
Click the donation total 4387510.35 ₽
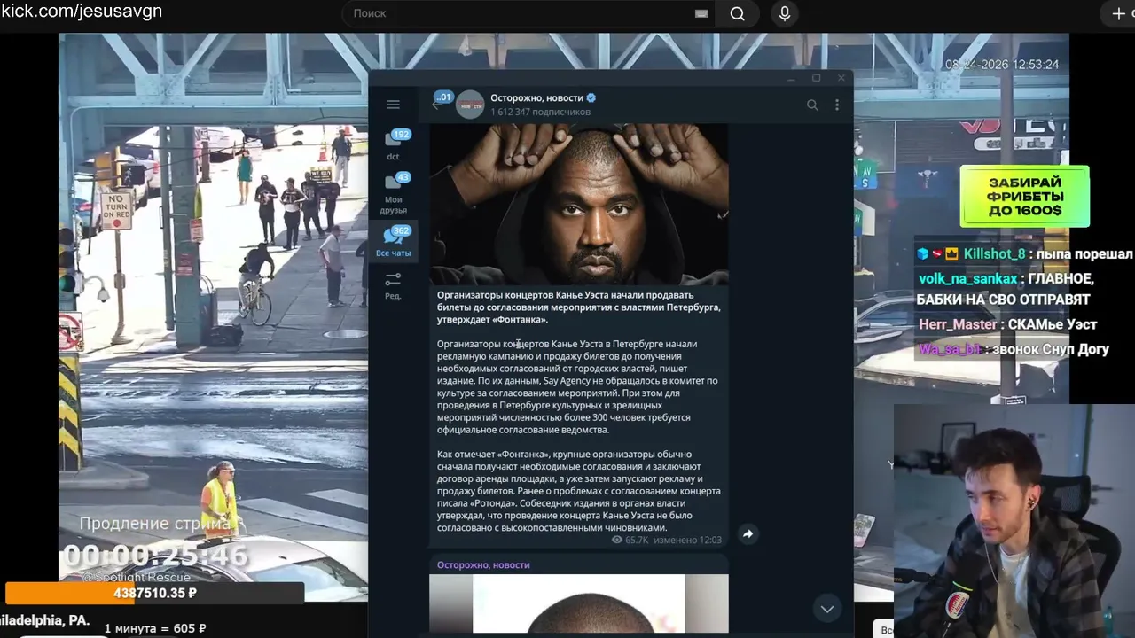pos(155,593)
